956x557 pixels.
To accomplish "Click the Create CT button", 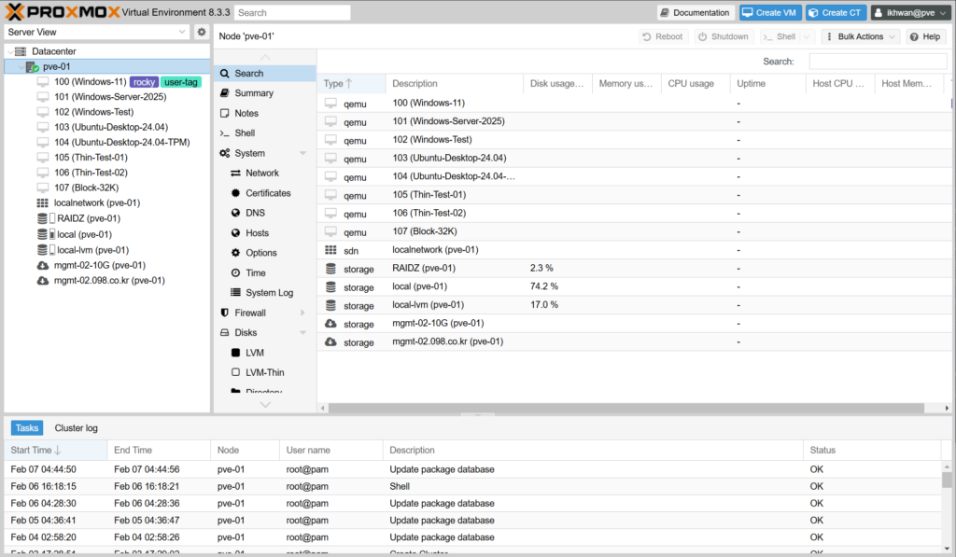I will 836,12.
